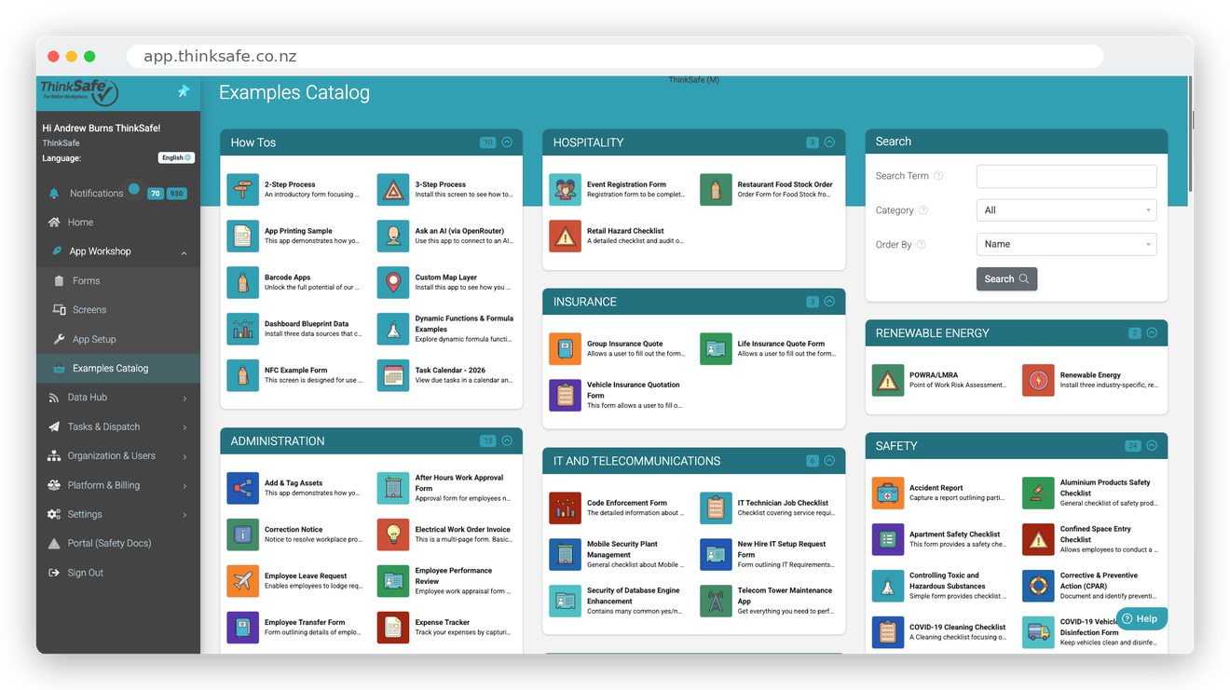
Task: Select Examples Catalog sidebar item
Action: click(118, 369)
